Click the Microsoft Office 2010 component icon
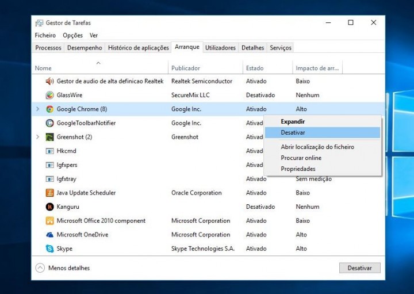 pos(49,220)
